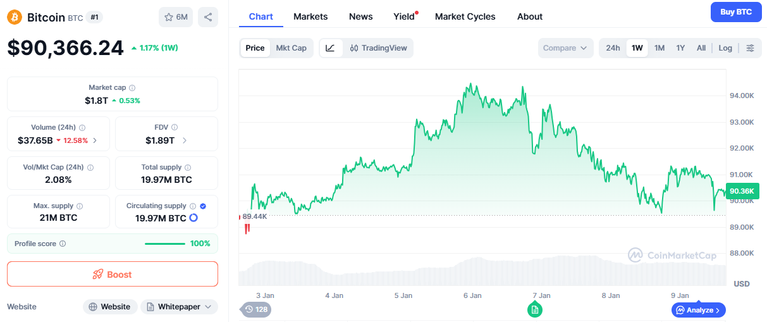Click the Profile score progress bar

[165, 244]
